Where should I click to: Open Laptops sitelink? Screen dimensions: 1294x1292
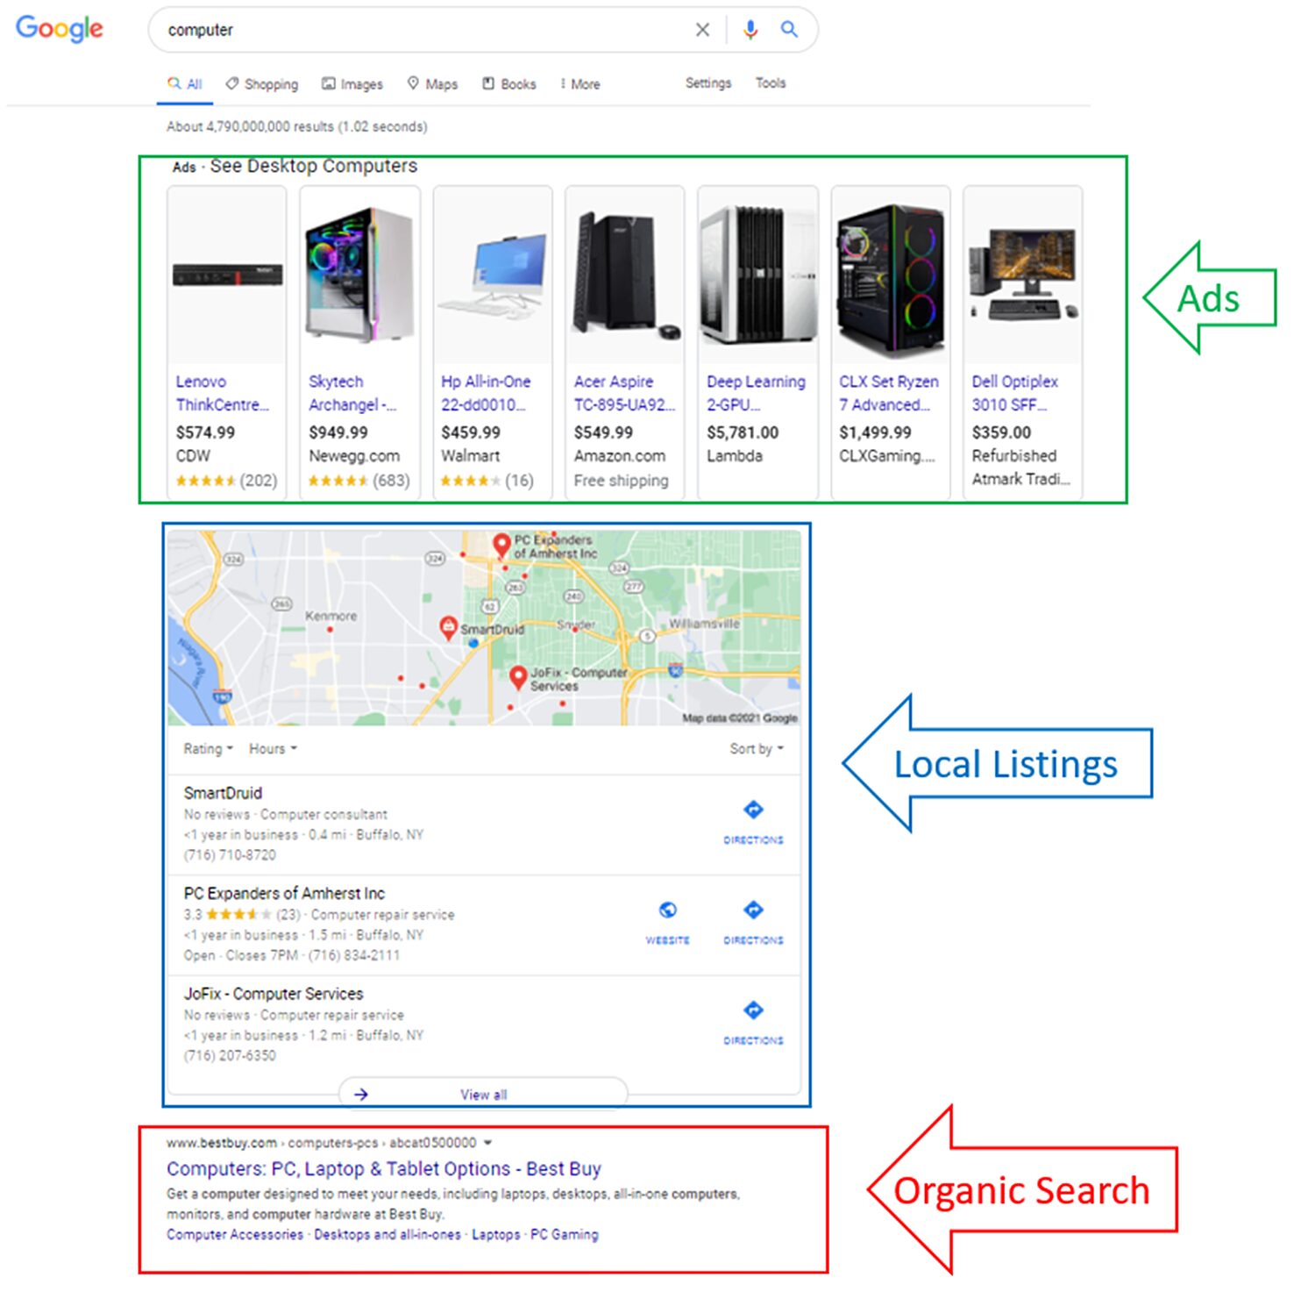pyautogui.click(x=496, y=1235)
